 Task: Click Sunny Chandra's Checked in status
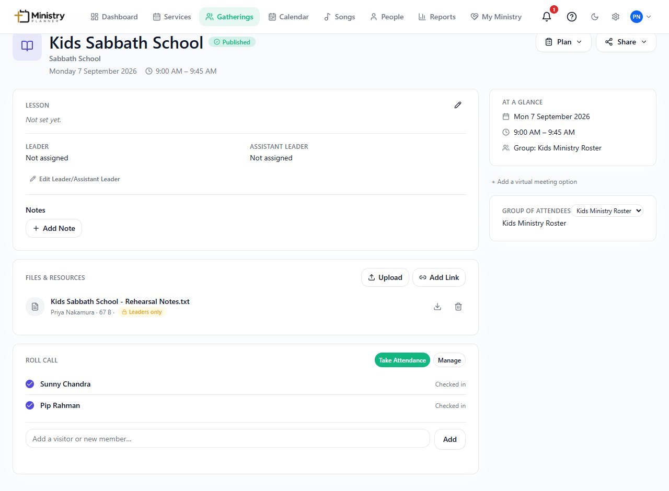tap(451, 384)
